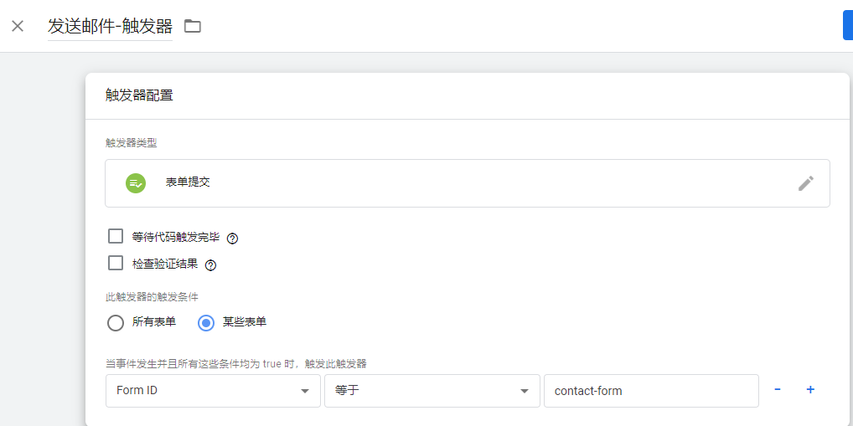Click the contact-form value field
This screenshot has height=426, width=853.
tap(651, 391)
